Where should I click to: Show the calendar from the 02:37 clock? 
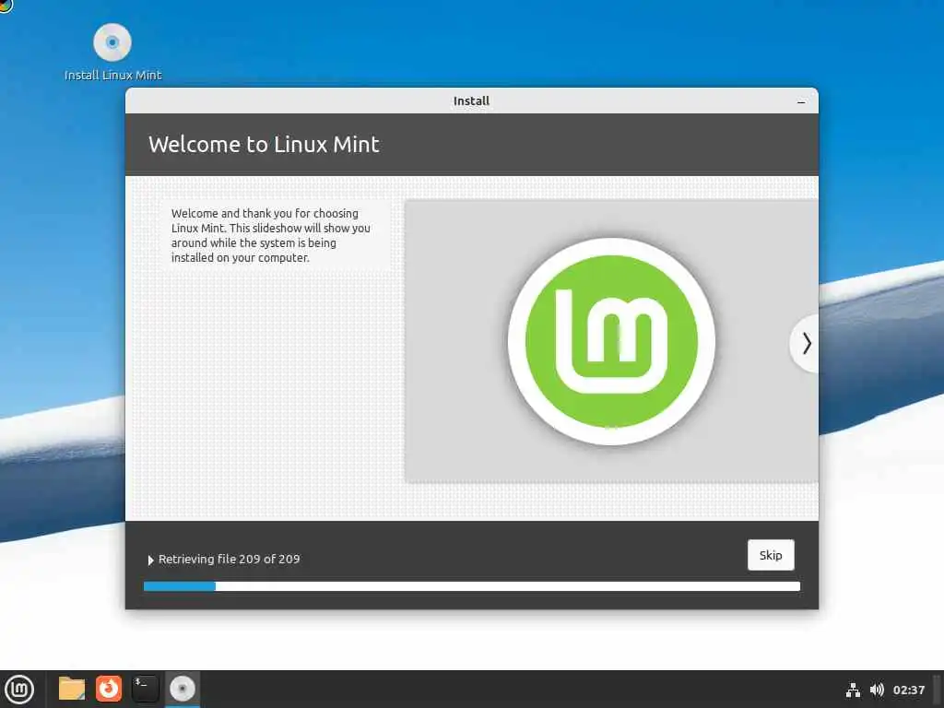coord(908,690)
